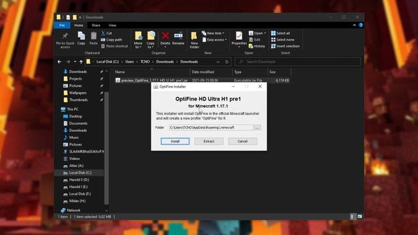Open Harold II (D:) drive

point(79,180)
